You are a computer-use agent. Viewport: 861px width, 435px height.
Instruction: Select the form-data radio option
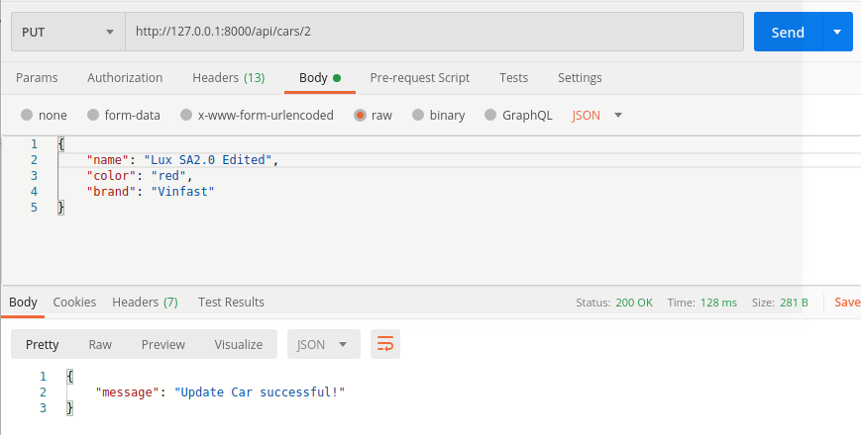pos(94,115)
